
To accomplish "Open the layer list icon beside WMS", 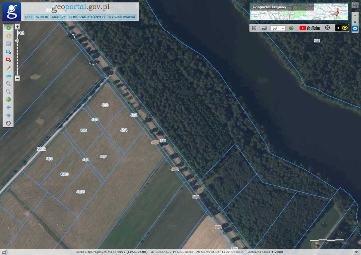I will [254, 28].
